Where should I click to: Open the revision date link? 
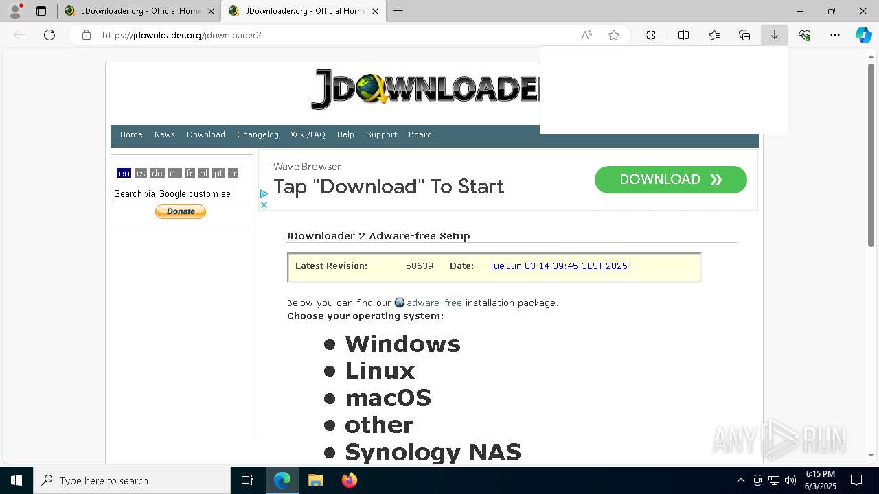click(558, 266)
